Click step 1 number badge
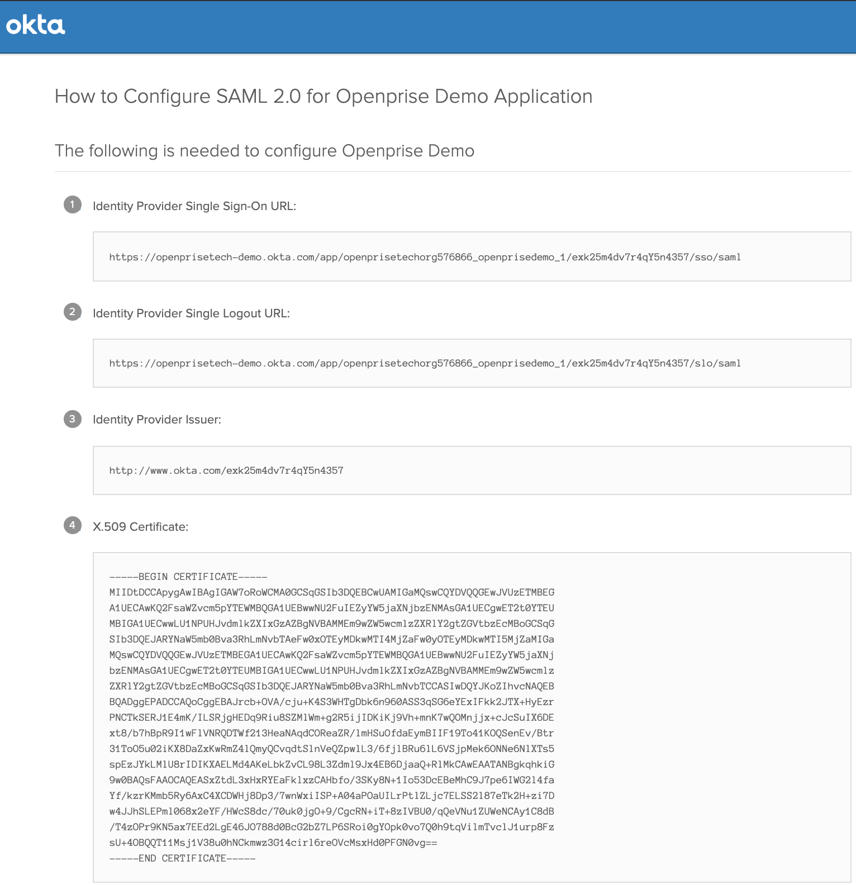 tap(73, 204)
